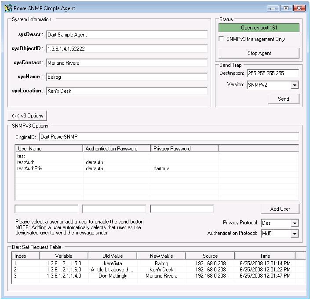Enable SNMPv3 Management Only checkbox
Screen dimensions: 310x300
tap(222, 39)
